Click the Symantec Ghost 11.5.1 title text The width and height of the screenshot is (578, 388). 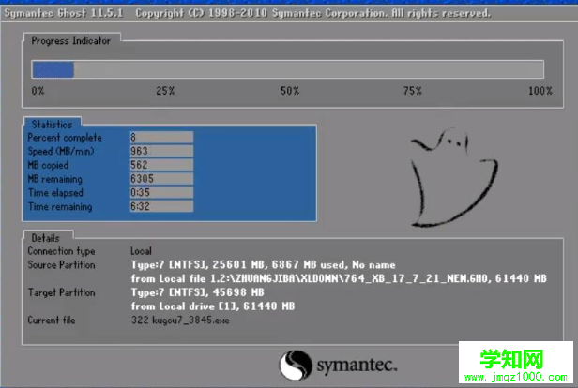tap(64, 13)
